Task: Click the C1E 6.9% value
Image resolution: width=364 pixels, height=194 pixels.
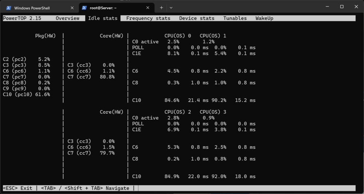Action: (x=173, y=130)
